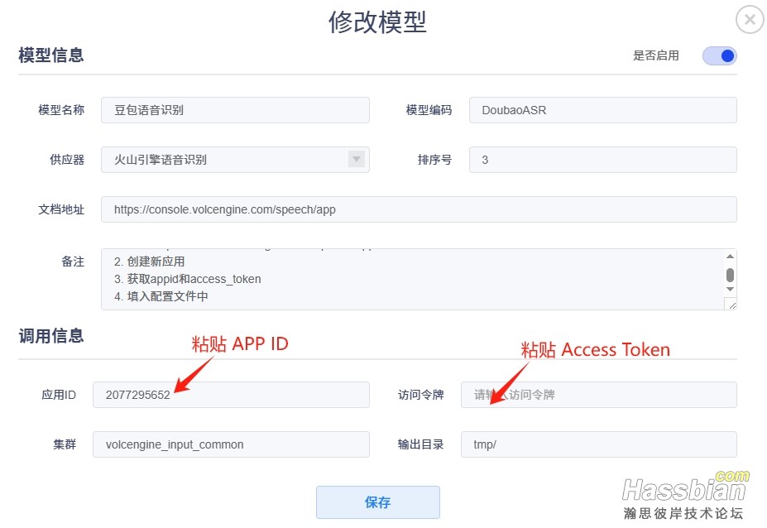
Task: Click the 集群 input field
Action: 231,444
